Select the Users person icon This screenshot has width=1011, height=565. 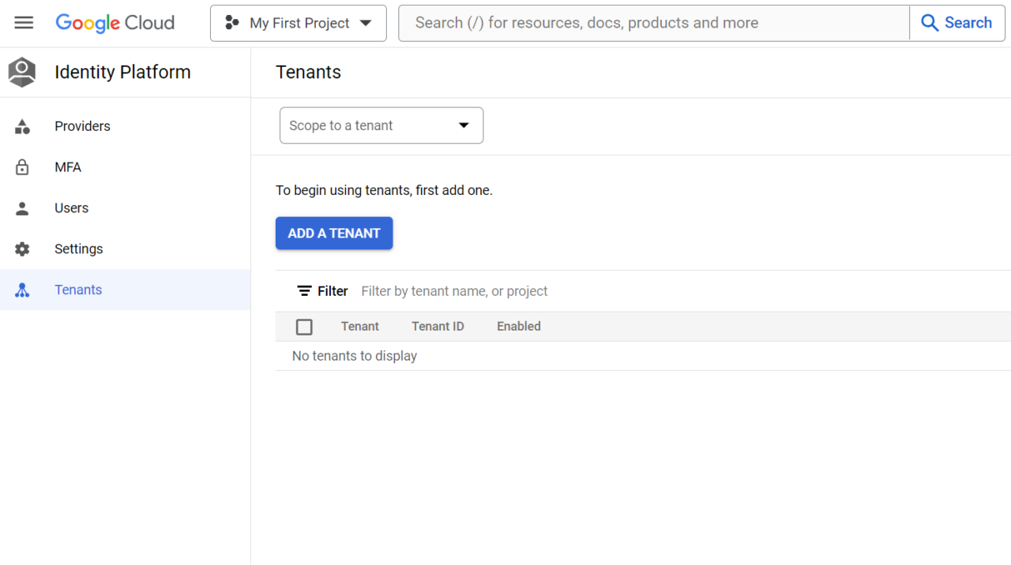coord(22,208)
